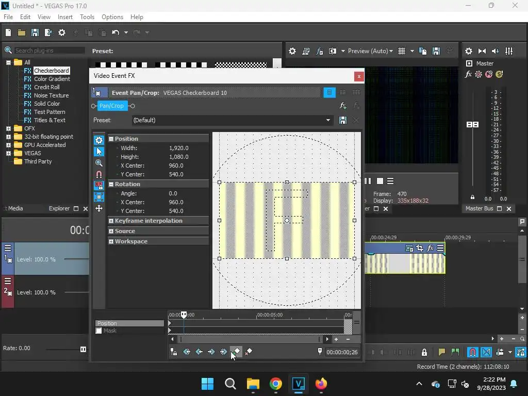Select the Normal Edit arrow tool in Pan/Crop
This screenshot has width=528, height=396.
coord(98,152)
